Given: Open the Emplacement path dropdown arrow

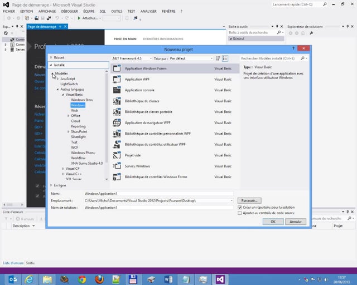Looking at the screenshot, I should (231, 201).
